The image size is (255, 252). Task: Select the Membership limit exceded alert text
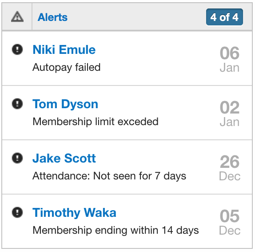(96, 122)
